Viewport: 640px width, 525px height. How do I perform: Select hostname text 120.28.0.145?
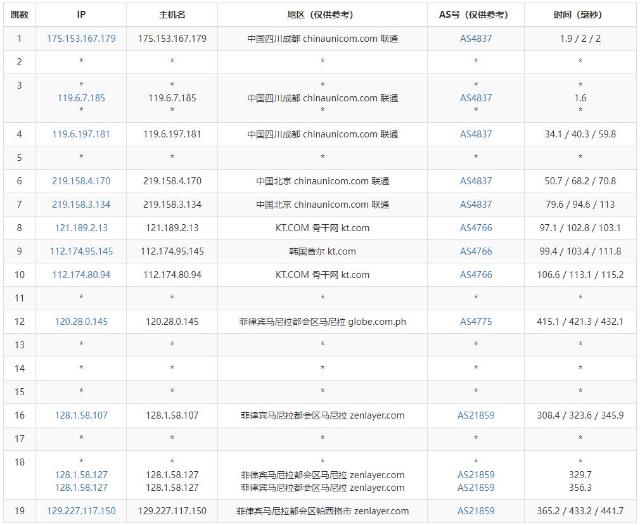pyautogui.click(x=172, y=322)
